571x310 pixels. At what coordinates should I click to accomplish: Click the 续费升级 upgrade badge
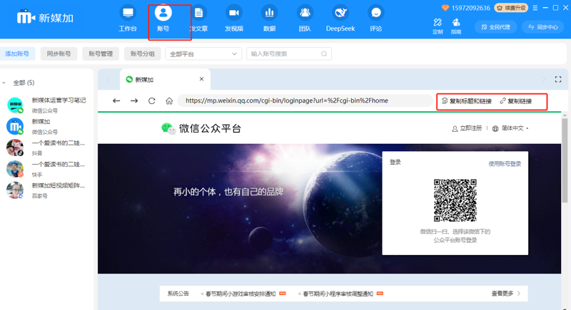[511, 8]
